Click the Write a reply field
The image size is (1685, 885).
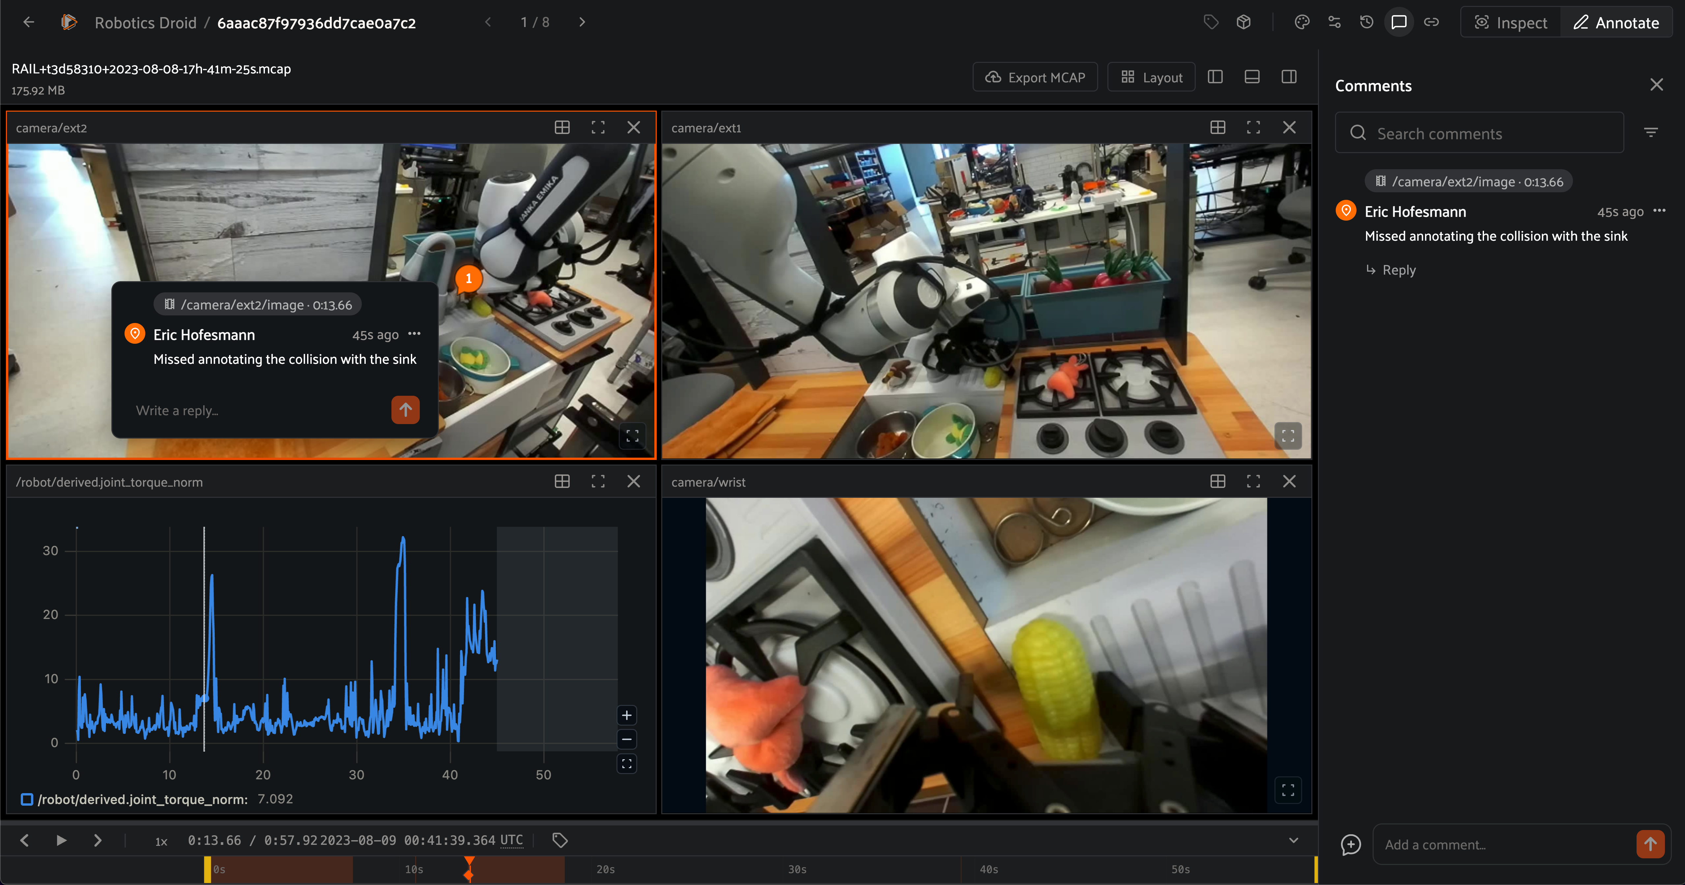tap(258, 411)
